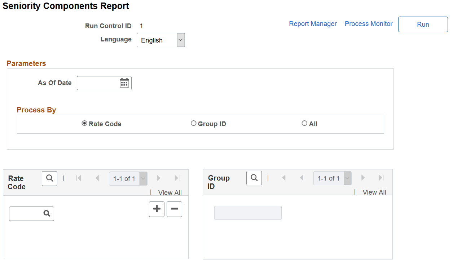Screen dimensions: 453x262
Task: Go to first row in Group ID grid
Action: point(283,178)
